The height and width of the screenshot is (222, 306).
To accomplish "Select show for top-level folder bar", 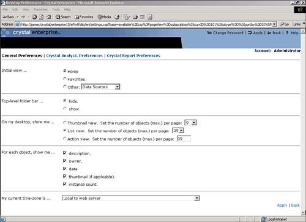I will [65, 109].
